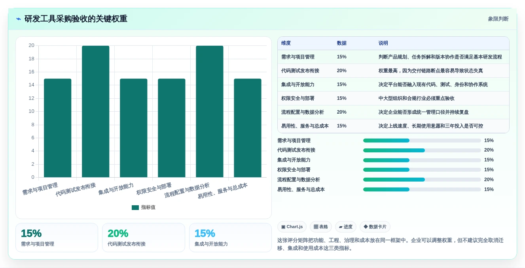Toggle the 指标值 legend color box
Image resolution: width=525 pixels, height=268 pixels.
[135, 207]
